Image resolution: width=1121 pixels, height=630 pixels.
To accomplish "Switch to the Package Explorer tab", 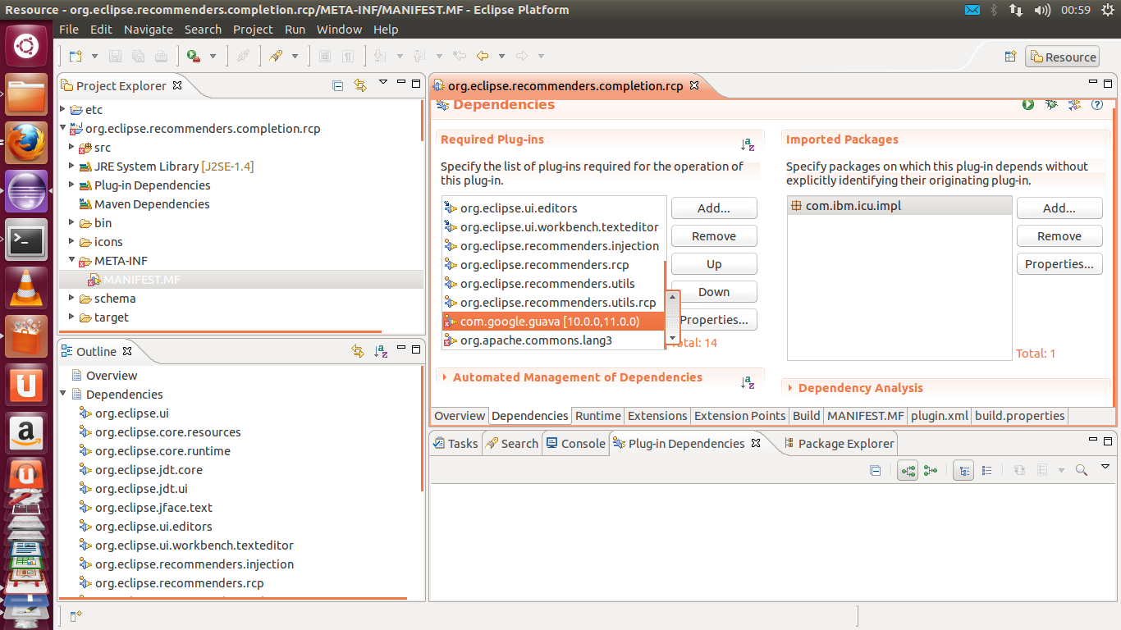I will [x=839, y=443].
